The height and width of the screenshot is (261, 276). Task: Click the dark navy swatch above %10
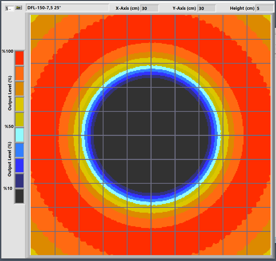click(x=19, y=181)
